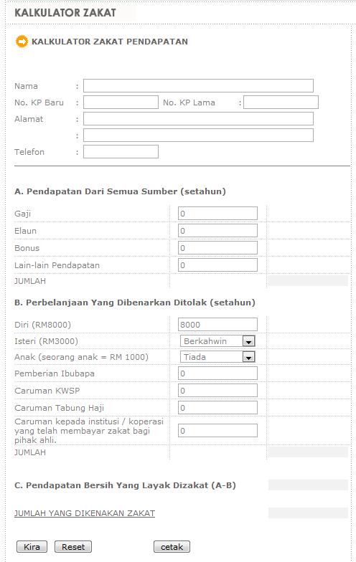Click the first Alamat address line

pos(198,119)
